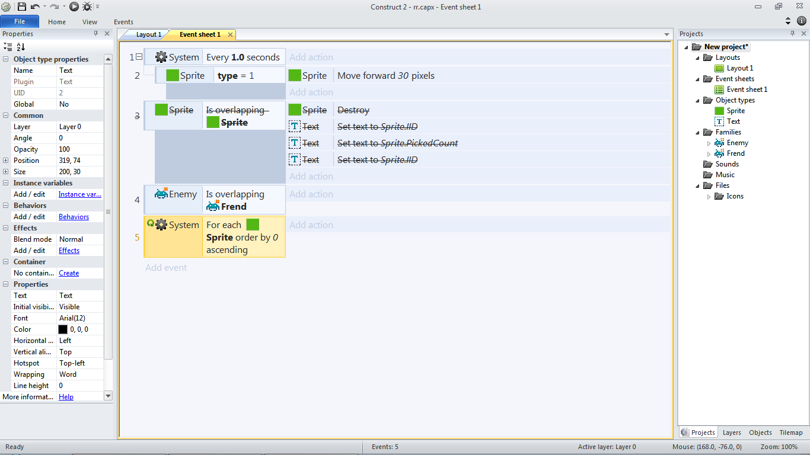Image resolution: width=810 pixels, height=455 pixels.
Task: Open the Home ribbon tab
Action: (x=57, y=22)
